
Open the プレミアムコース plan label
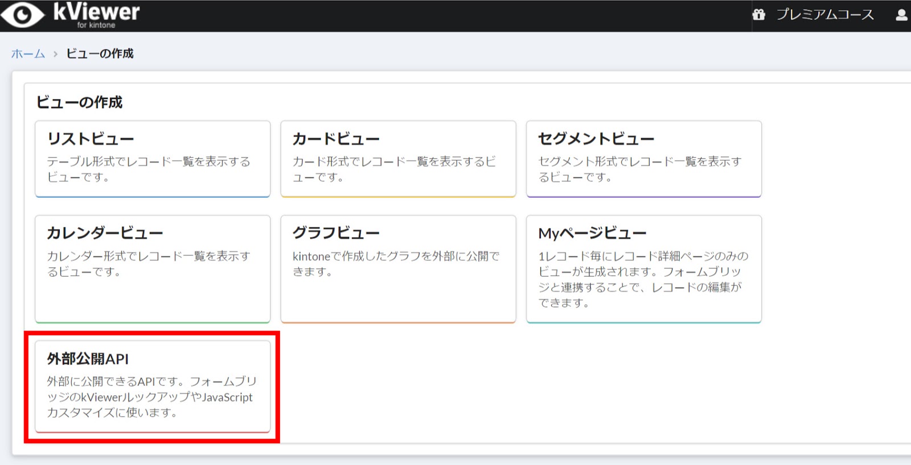click(825, 15)
